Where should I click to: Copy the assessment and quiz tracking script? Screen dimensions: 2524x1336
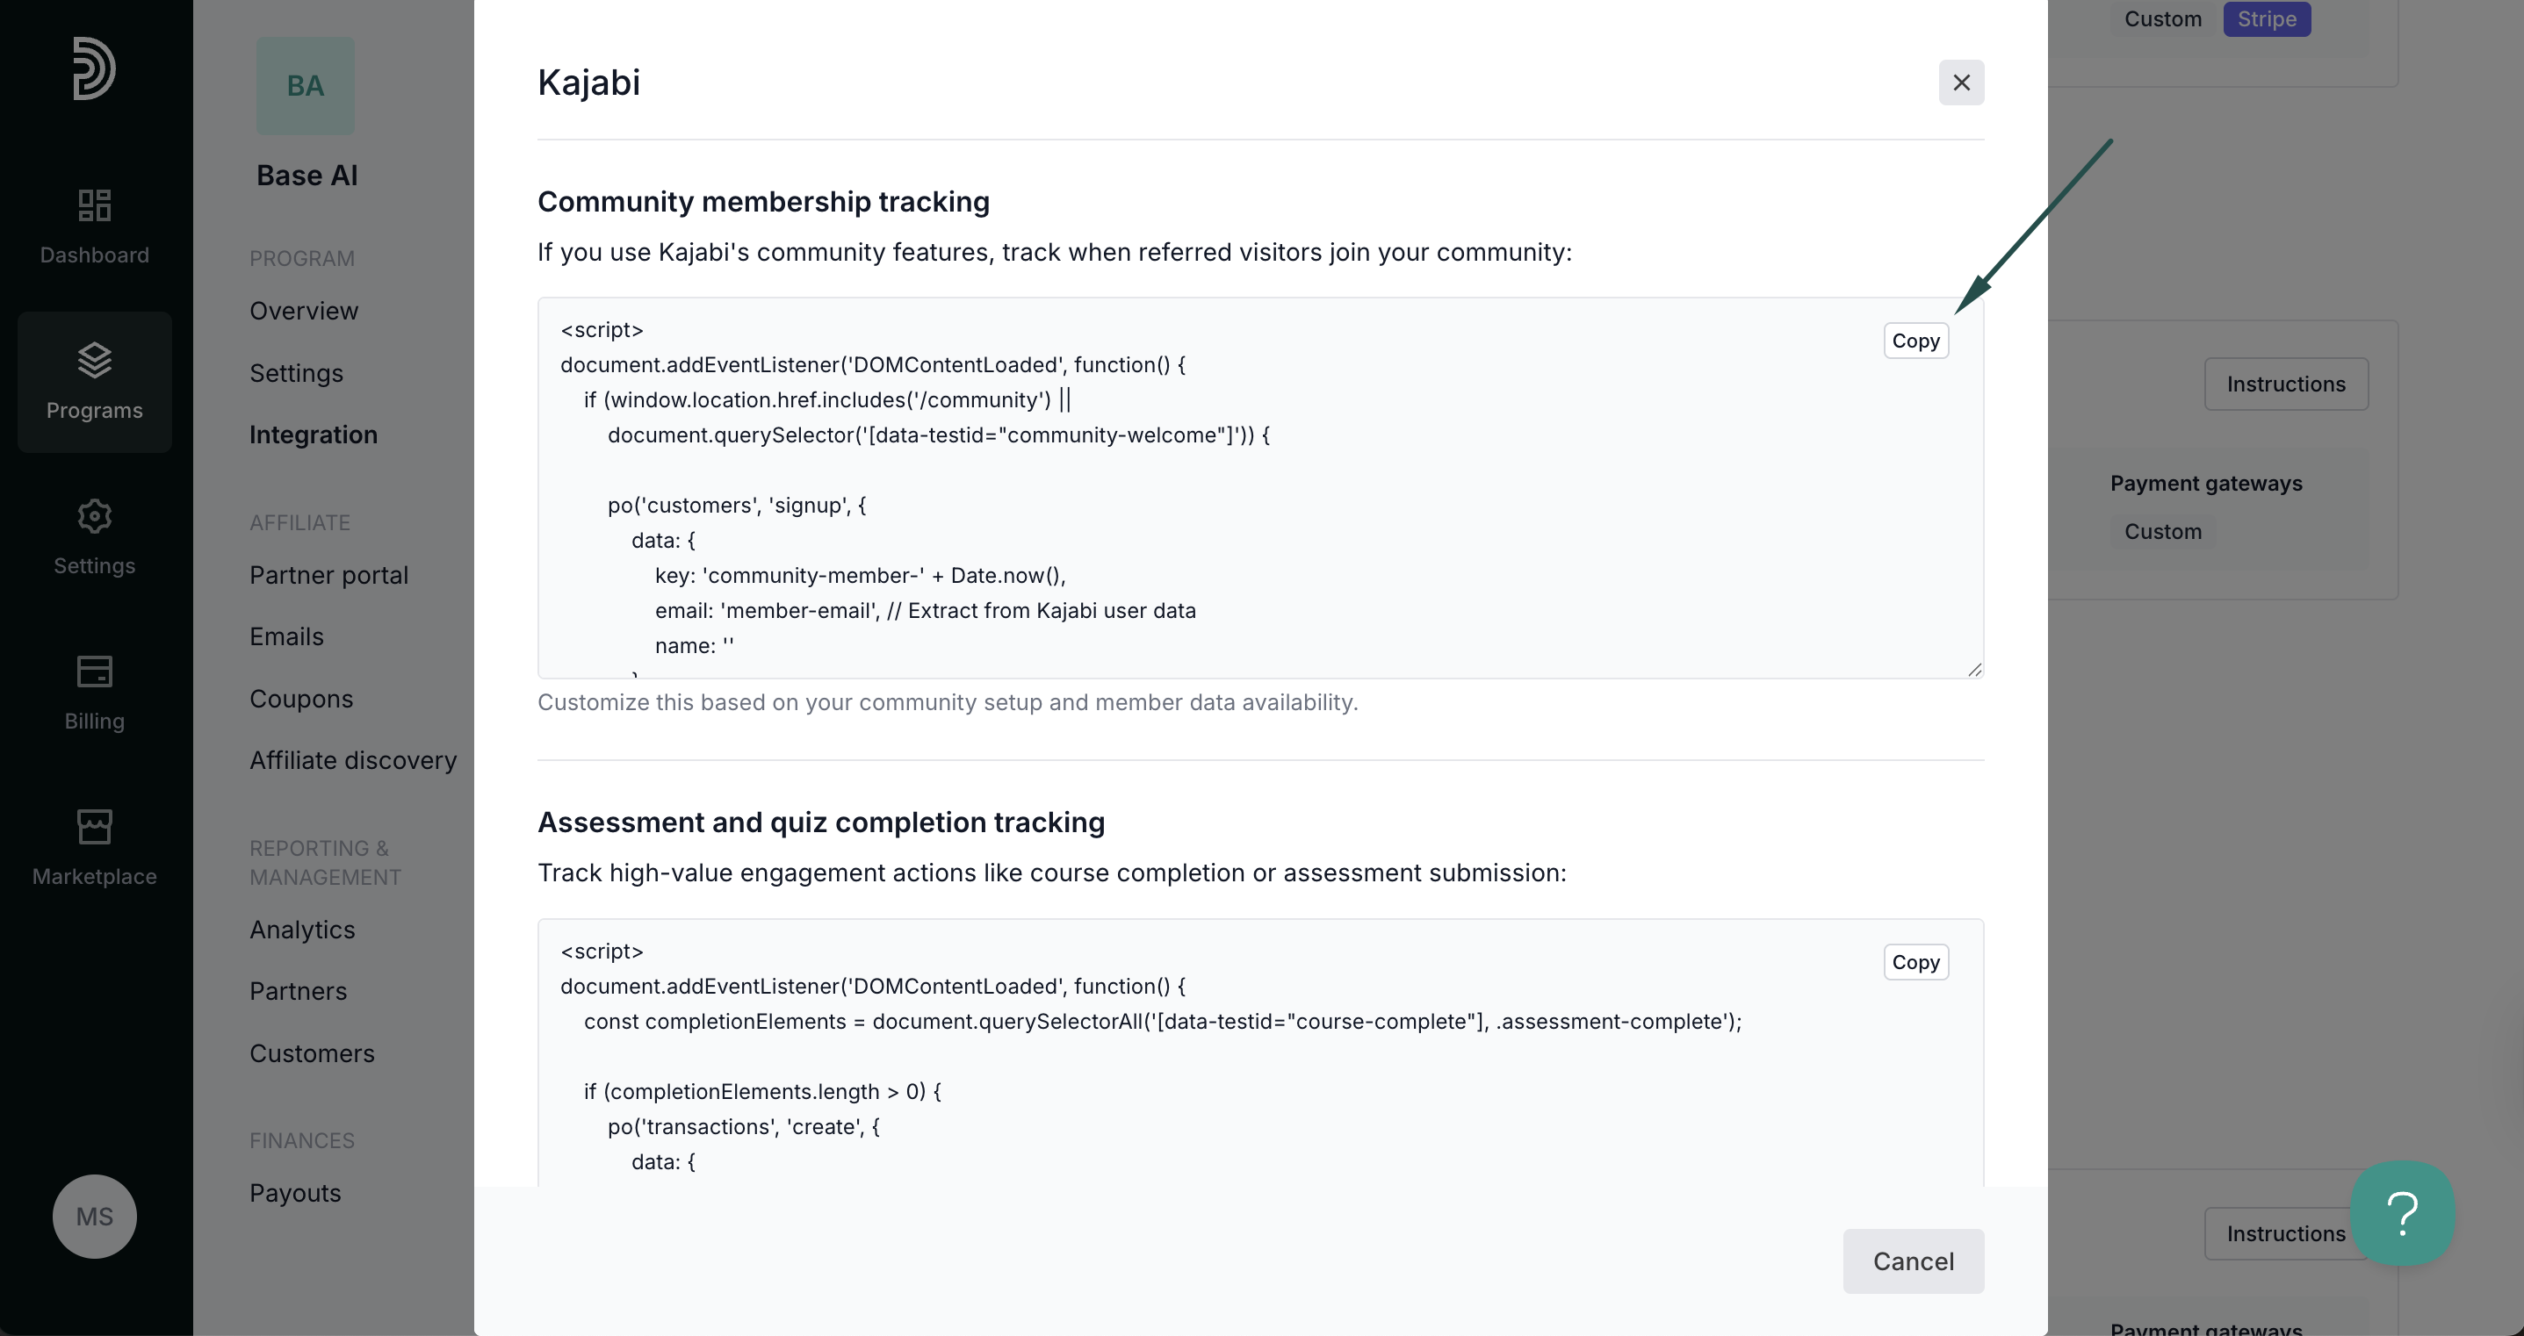[1915, 962]
